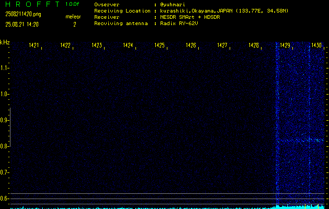Click the 1422 time marker
Screen dimensions: 329x209
(x=65, y=45)
